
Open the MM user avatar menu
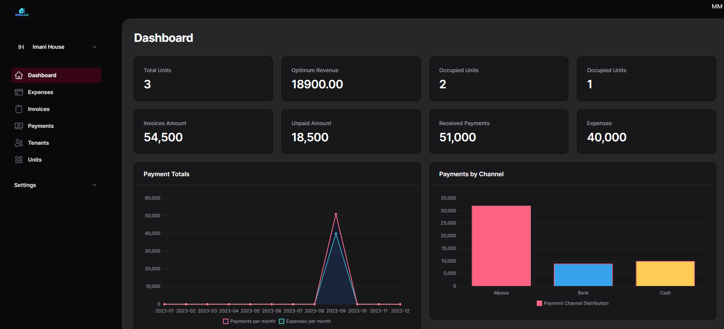717,7
